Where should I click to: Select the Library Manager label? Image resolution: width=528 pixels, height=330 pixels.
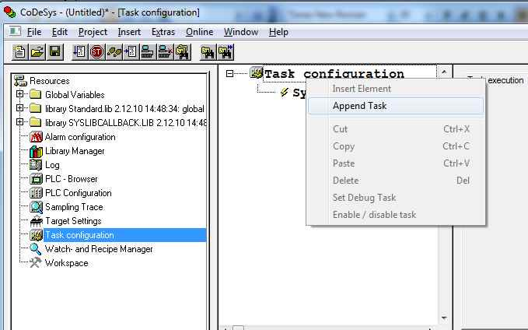coord(75,151)
